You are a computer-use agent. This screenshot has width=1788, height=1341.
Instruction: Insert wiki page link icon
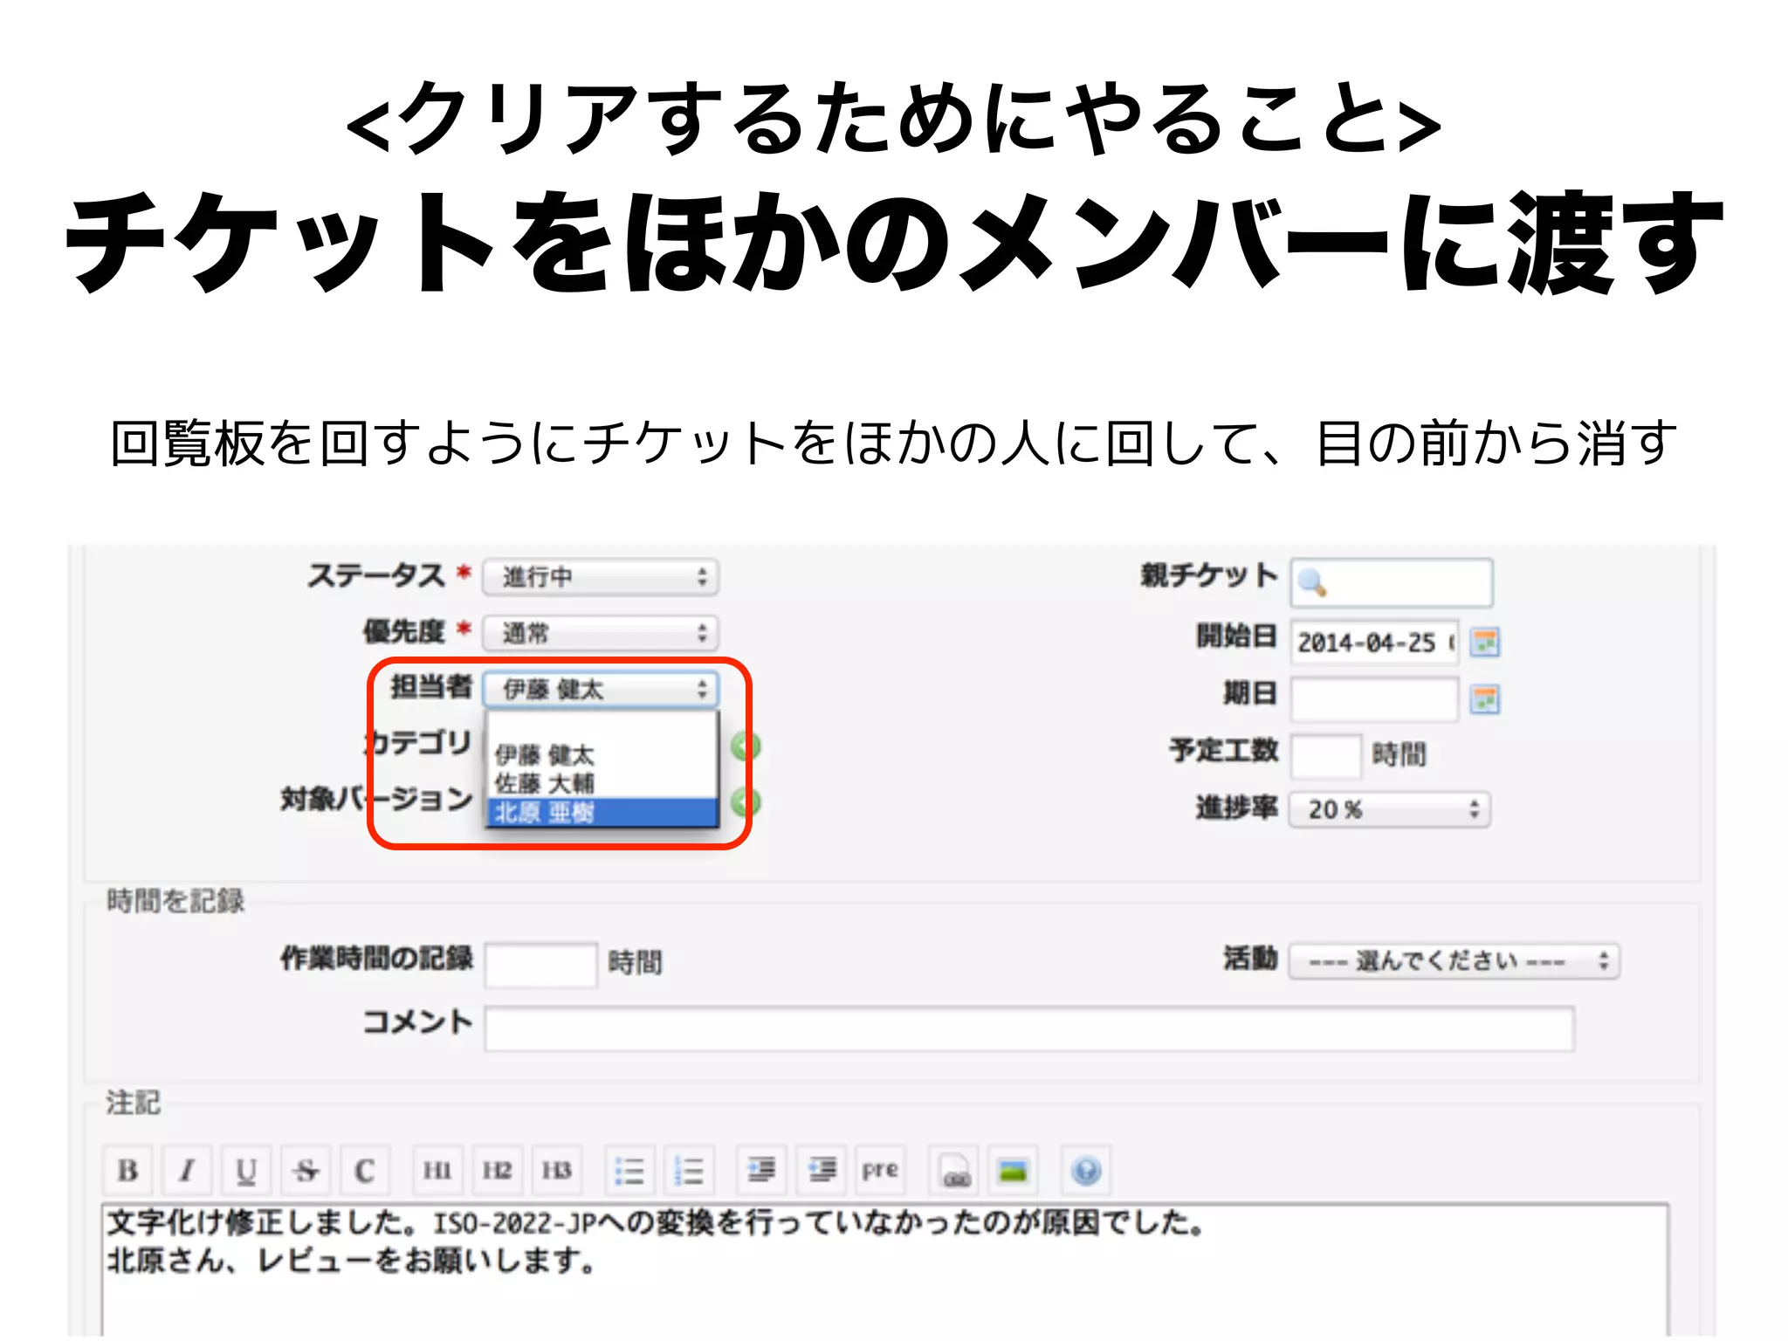click(955, 1170)
